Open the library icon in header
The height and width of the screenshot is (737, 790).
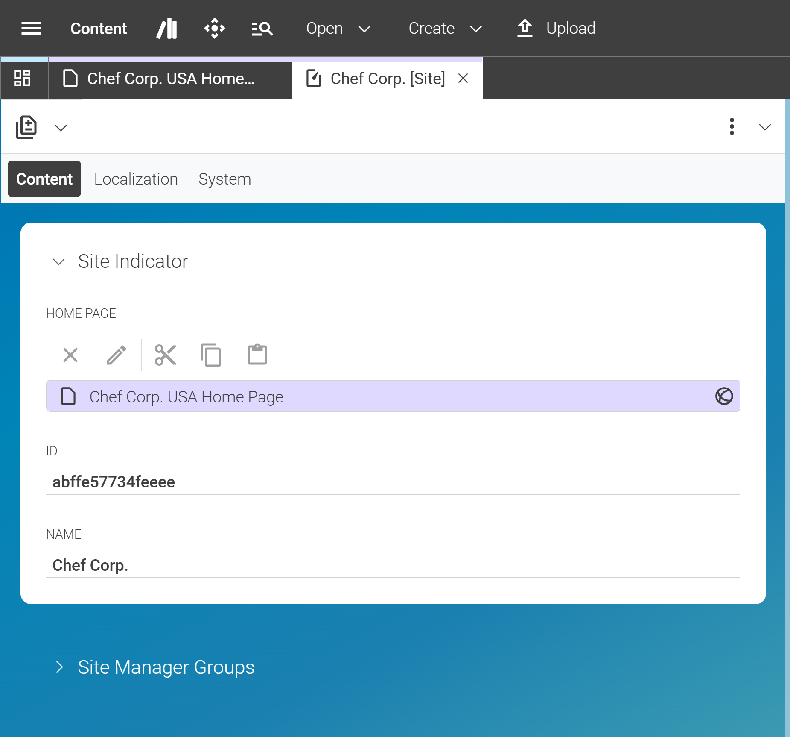pos(167,29)
